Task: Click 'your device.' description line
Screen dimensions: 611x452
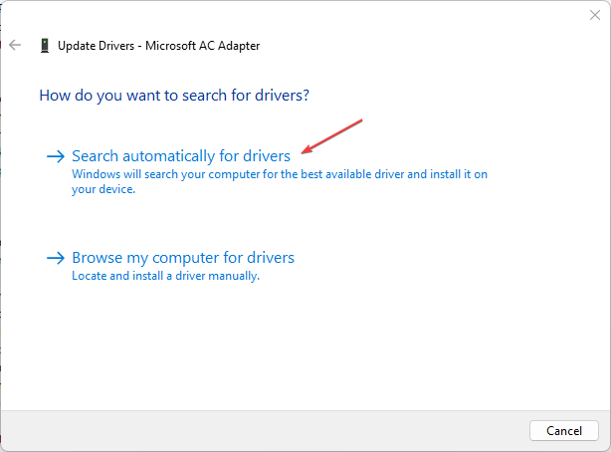Action: pyautogui.click(x=103, y=189)
